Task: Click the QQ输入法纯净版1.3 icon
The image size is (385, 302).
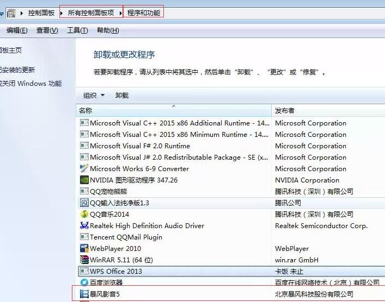Action: coord(84,203)
